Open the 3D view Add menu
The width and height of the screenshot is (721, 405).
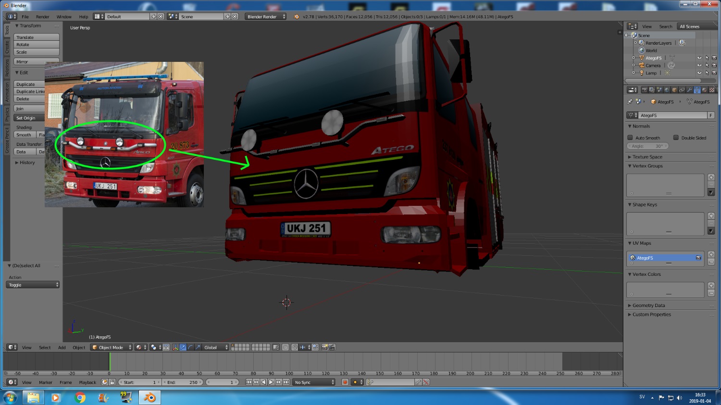pyautogui.click(x=62, y=347)
